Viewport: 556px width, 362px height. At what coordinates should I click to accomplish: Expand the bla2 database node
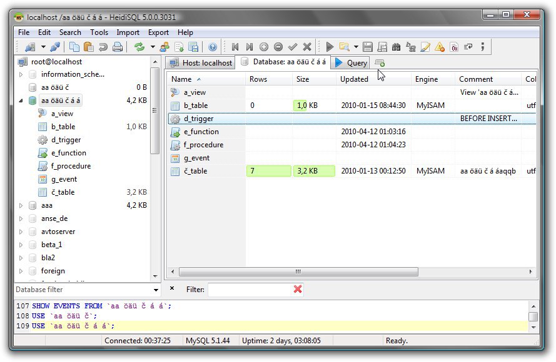coord(21,258)
